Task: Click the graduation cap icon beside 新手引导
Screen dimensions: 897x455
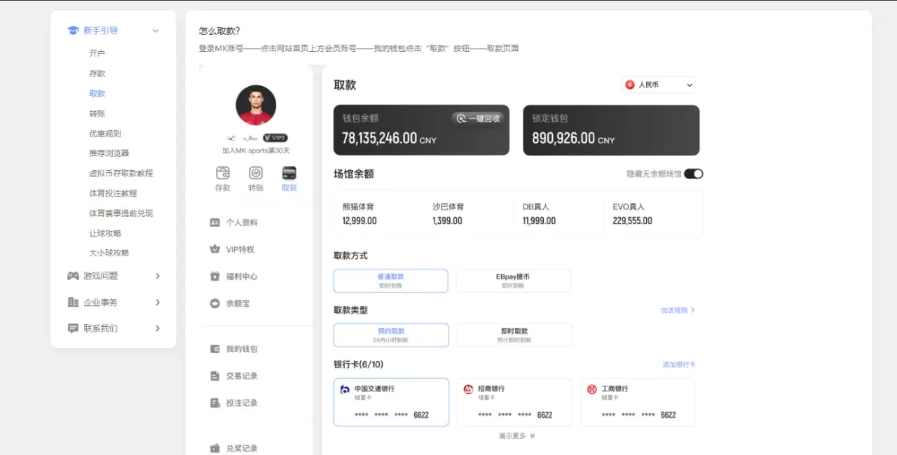Action: click(73, 30)
